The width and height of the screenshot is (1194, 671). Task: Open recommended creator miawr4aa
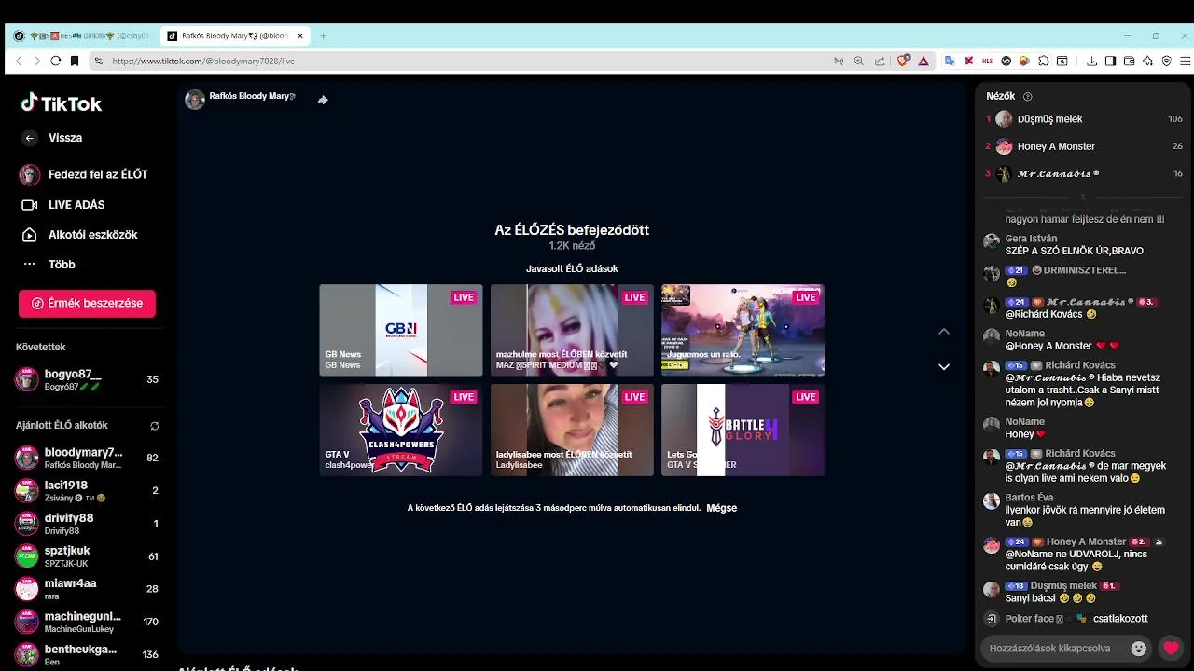coord(87,589)
